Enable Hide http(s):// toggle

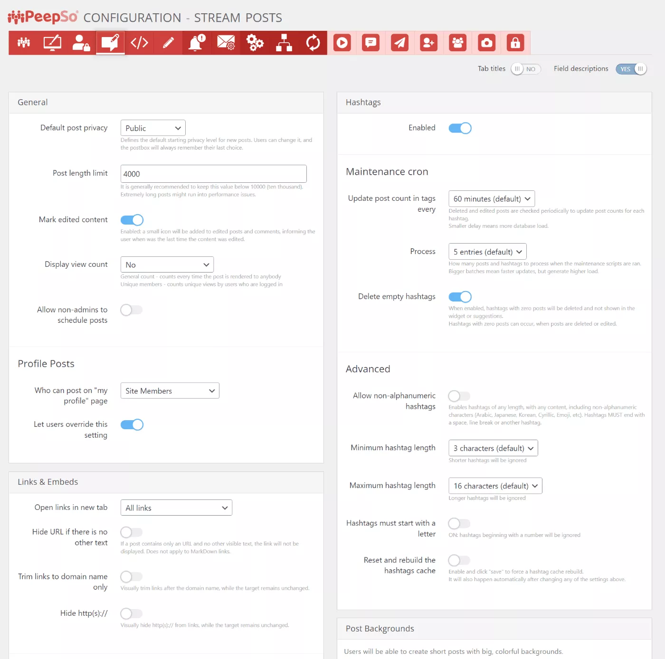[132, 613]
